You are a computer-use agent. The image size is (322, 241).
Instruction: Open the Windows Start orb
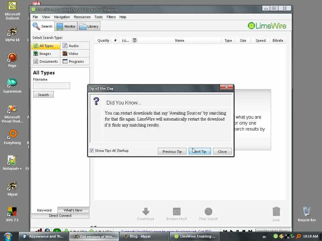pos(8,237)
